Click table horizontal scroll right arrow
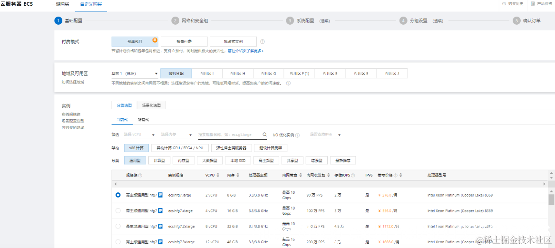The height and width of the screenshot is (248, 555). [545, 184]
